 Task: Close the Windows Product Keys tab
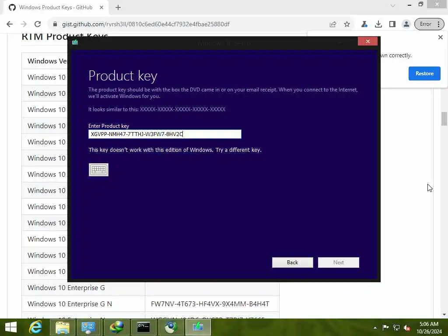click(x=101, y=7)
